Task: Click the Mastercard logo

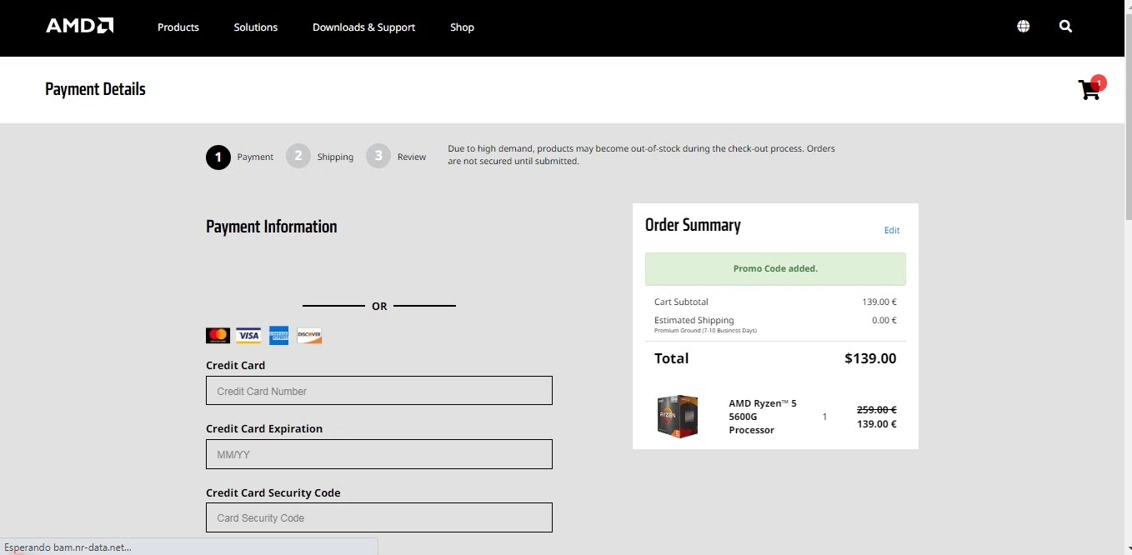Action: click(x=218, y=335)
